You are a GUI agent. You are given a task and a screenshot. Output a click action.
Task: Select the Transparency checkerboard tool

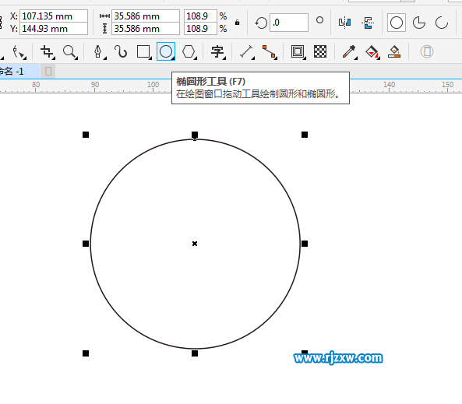tap(320, 51)
